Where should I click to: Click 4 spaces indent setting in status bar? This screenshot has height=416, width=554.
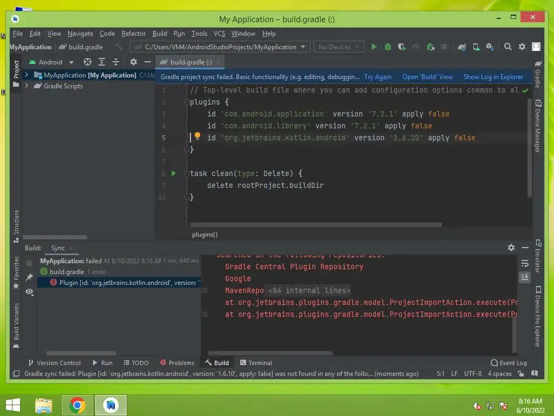coord(499,374)
